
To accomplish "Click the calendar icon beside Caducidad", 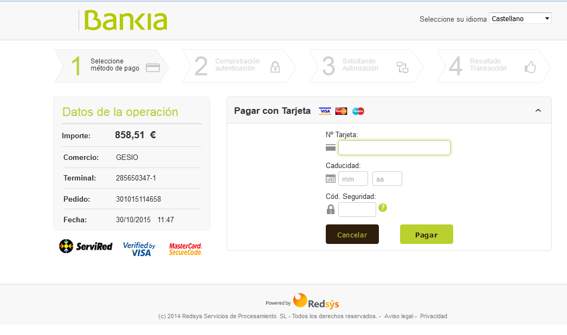I will click(331, 178).
